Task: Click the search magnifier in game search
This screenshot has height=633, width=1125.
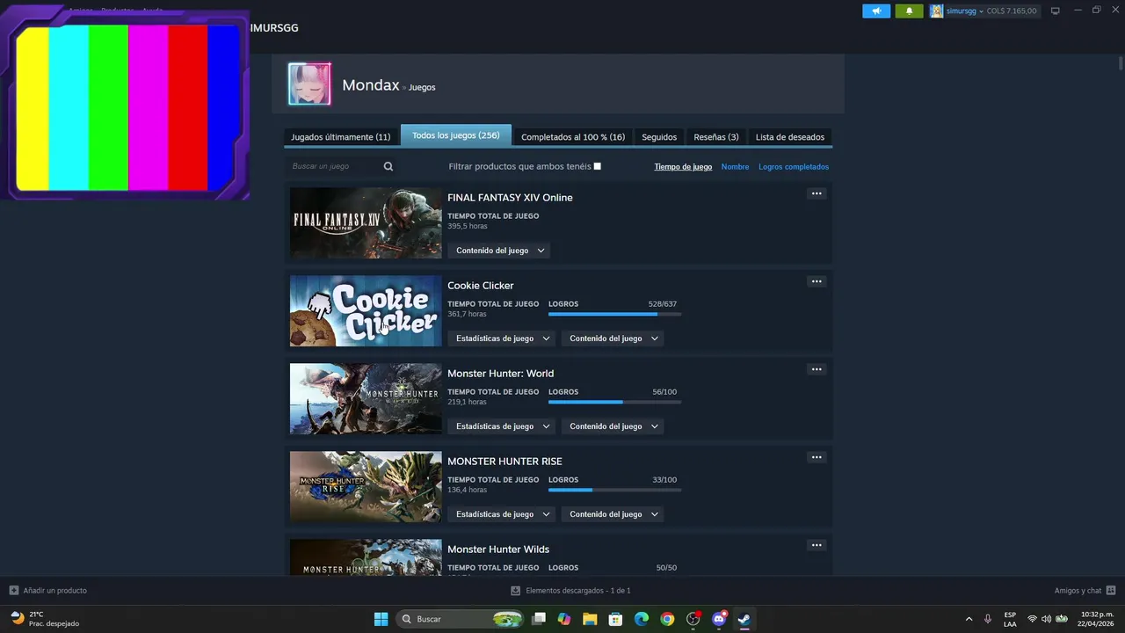Action: coord(388,166)
